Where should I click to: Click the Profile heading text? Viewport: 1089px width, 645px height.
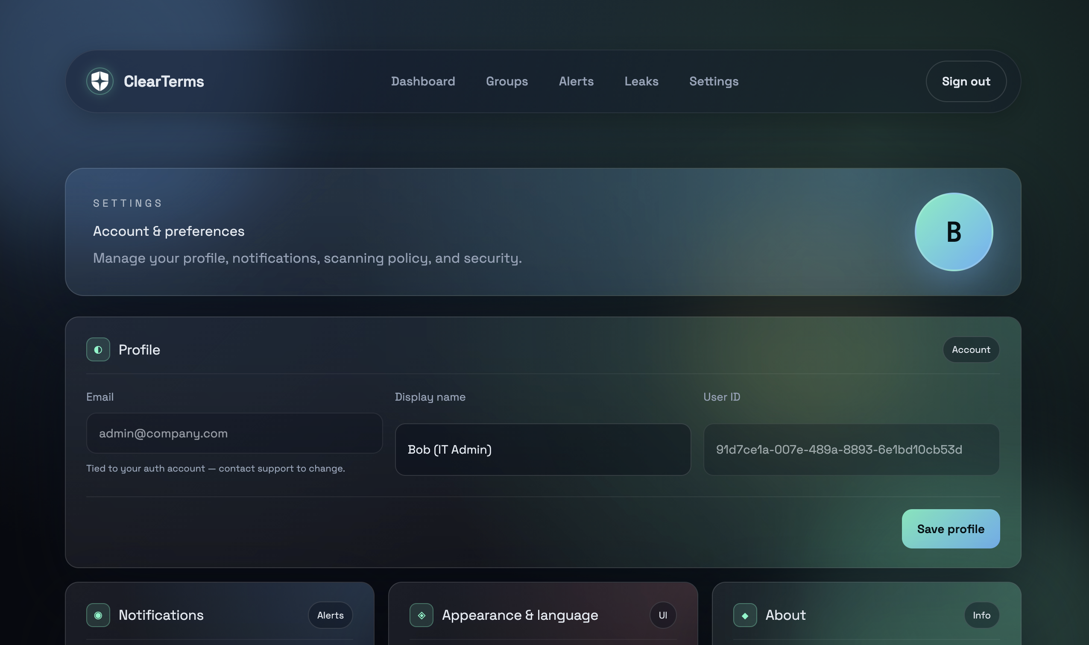140,349
